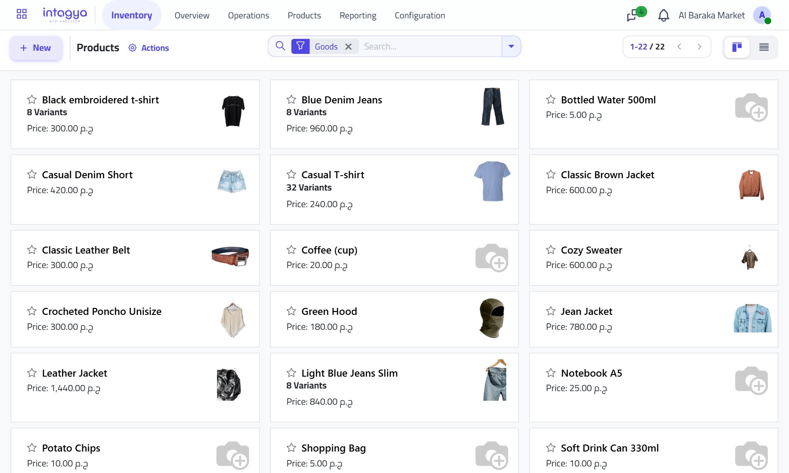Screen dimensions: 789x473
Task: Open the Crocheted Poncho Unisize image
Action: [233, 319]
